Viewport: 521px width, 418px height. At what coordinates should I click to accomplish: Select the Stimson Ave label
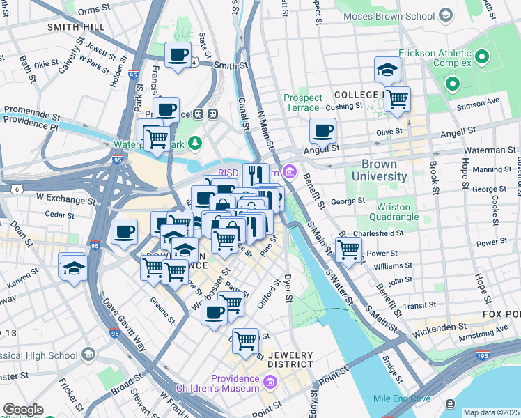coord(478,104)
